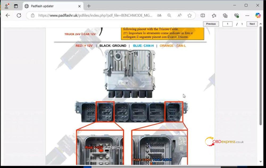Image resolution: width=266 pixels, height=168 pixels.
Task: Click the Previous page button
Action: pos(211,24)
